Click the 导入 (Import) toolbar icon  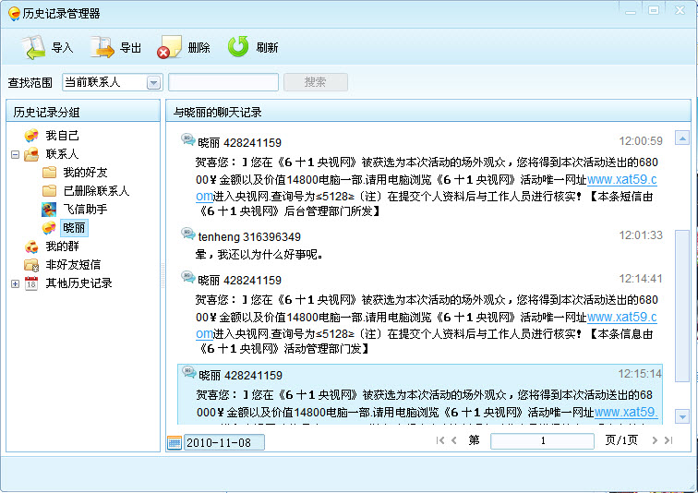tap(34, 47)
